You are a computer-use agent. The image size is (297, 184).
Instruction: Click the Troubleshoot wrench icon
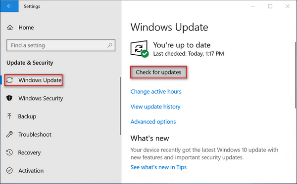(x=9, y=134)
